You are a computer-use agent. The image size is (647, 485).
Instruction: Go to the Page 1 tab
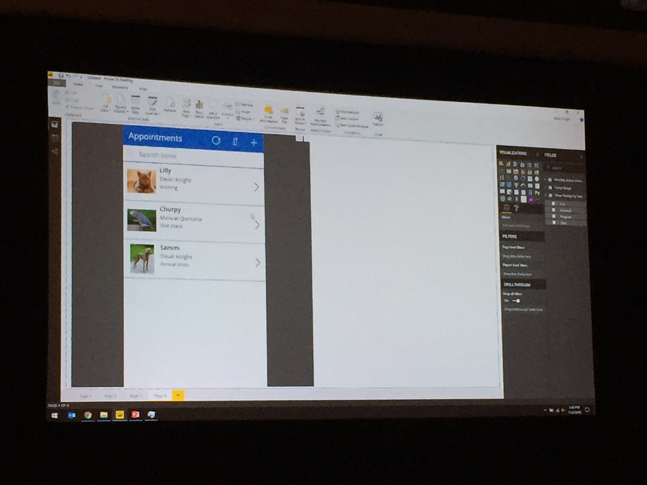85,395
